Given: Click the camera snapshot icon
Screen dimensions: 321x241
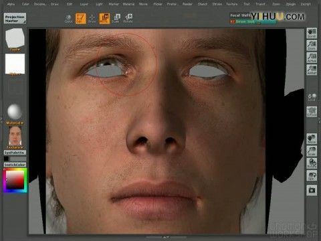Looking at the screenshot, I should (312, 190).
